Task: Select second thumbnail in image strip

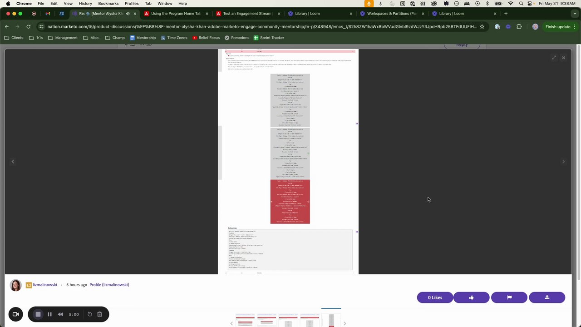Action: pyautogui.click(x=266, y=320)
